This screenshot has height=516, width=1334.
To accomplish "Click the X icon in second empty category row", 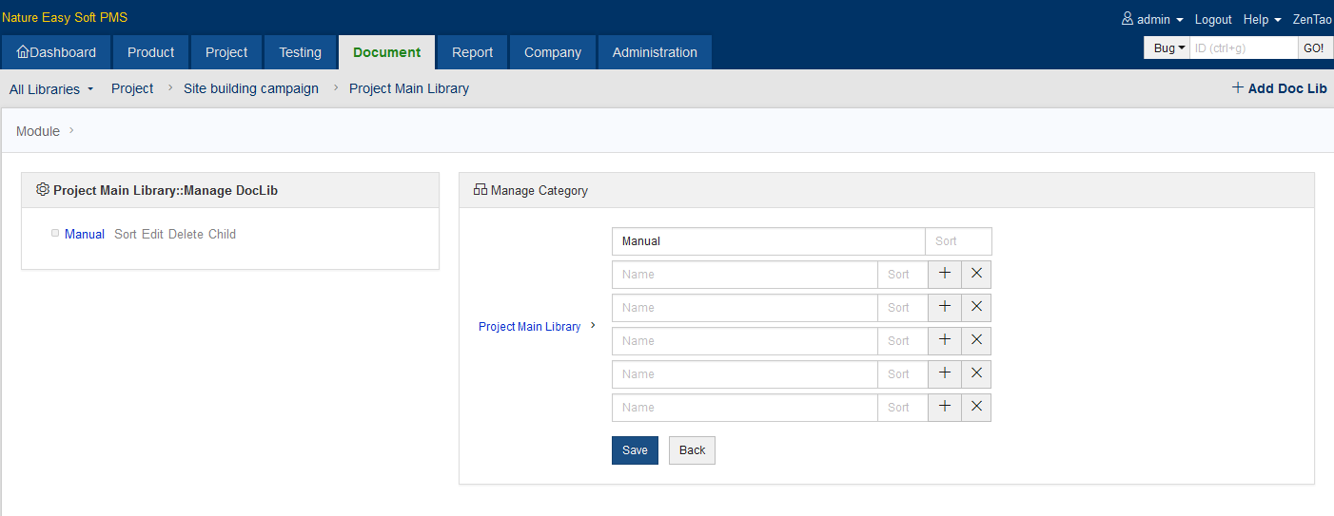I will tap(976, 308).
